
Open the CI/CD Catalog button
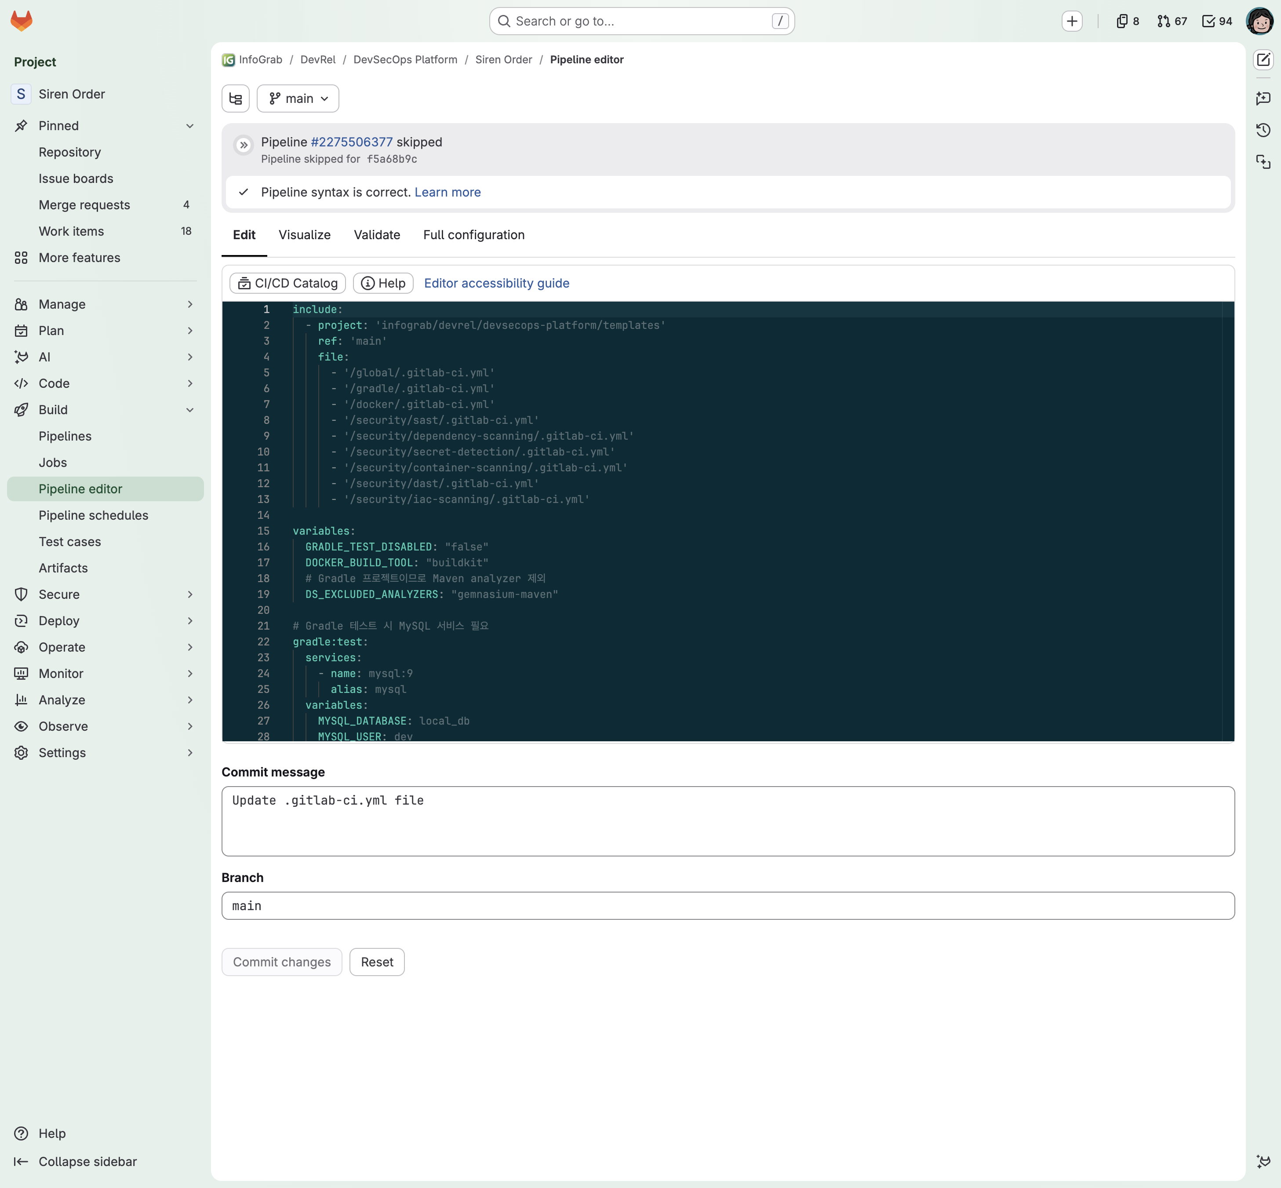pyautogui.click(x=287, y=284)
